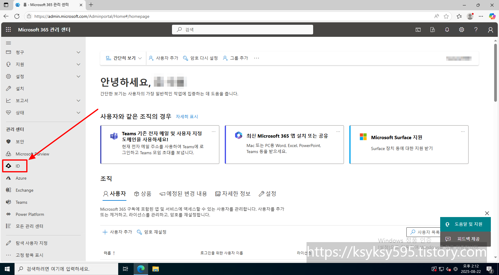The height and width of the screenshot is (275, 499).
Task: Switch to the 자세한 정보 tab
Action: [x=233, y=193]
